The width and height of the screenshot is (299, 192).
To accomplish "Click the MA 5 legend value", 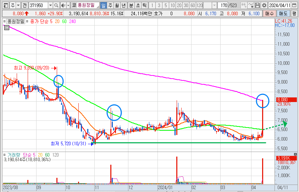I will 51,22.
